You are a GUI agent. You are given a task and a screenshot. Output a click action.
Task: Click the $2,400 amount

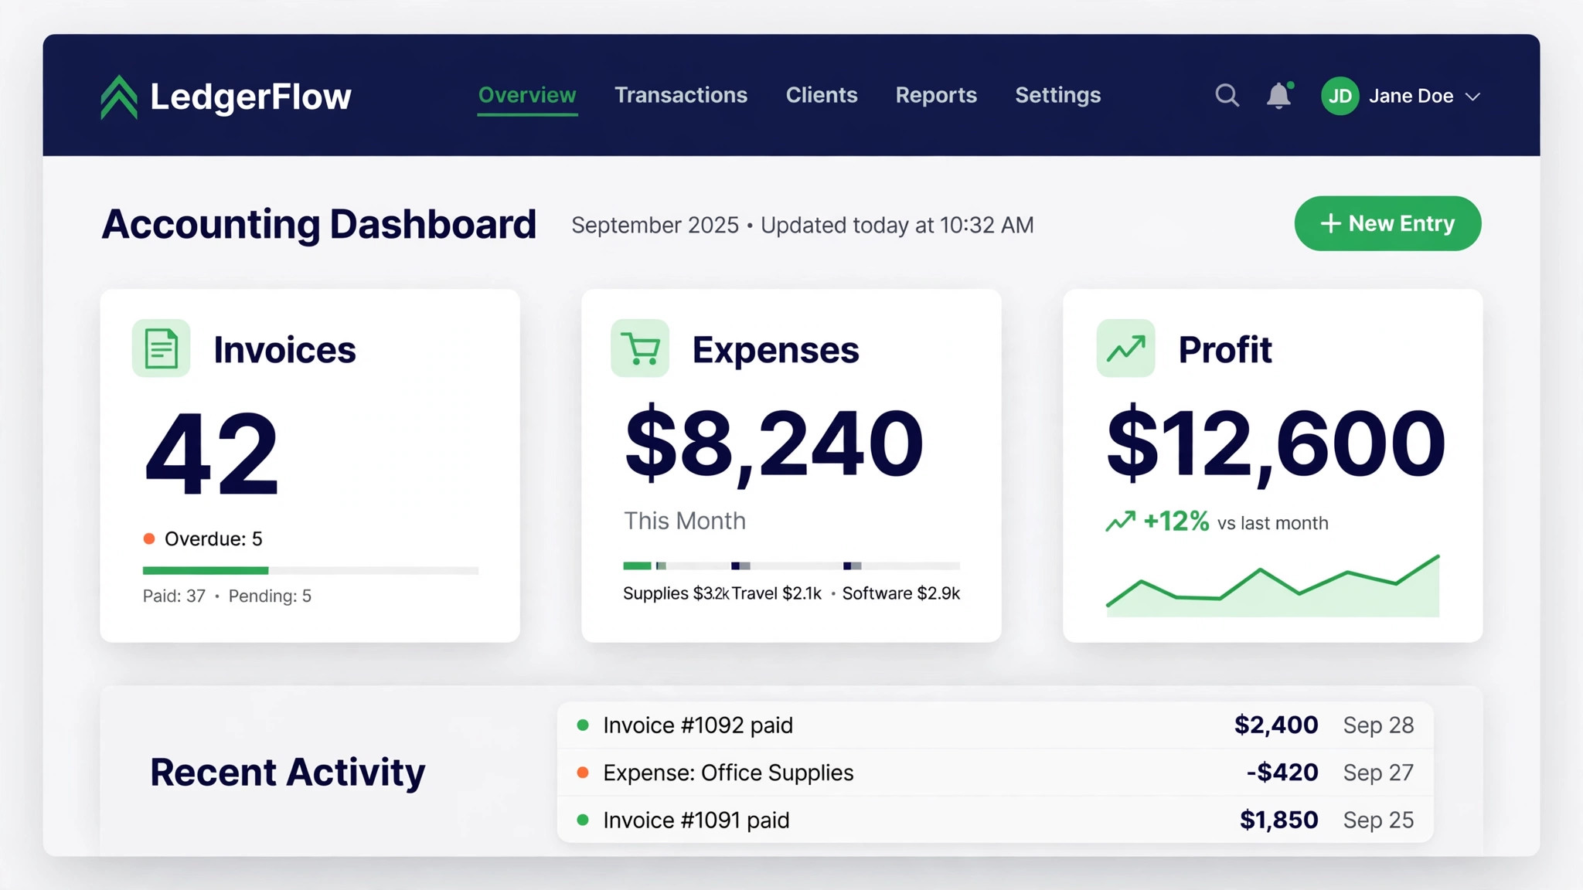(1276, 725)
